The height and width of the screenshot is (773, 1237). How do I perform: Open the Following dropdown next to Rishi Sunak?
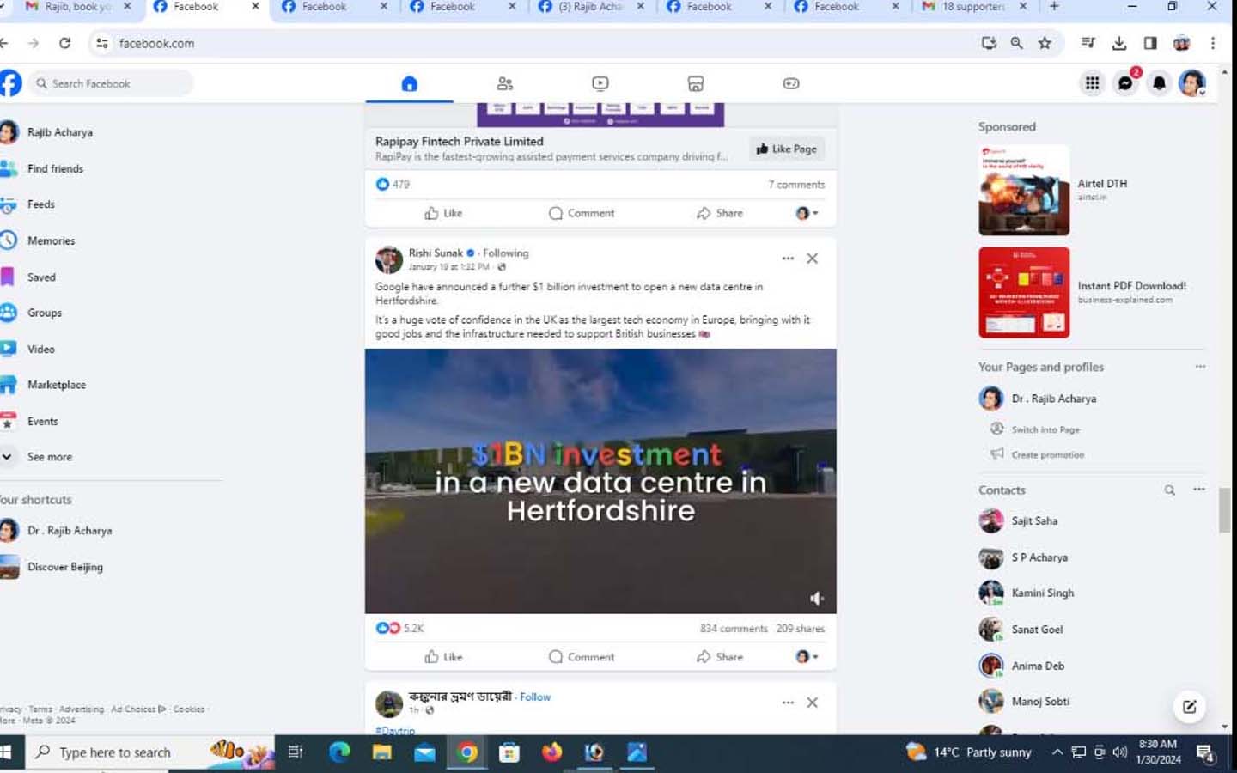[x=505, y=253]
